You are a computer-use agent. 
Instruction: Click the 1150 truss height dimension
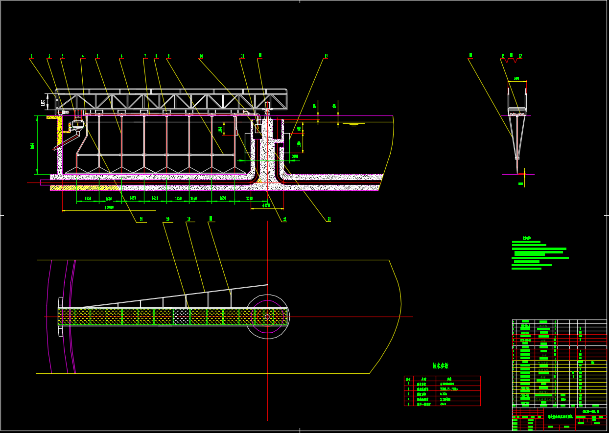[x=43, y=103]
